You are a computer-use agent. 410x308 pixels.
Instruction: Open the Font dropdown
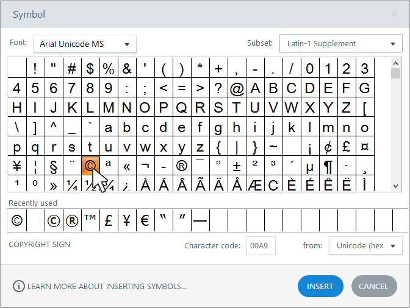85,44
